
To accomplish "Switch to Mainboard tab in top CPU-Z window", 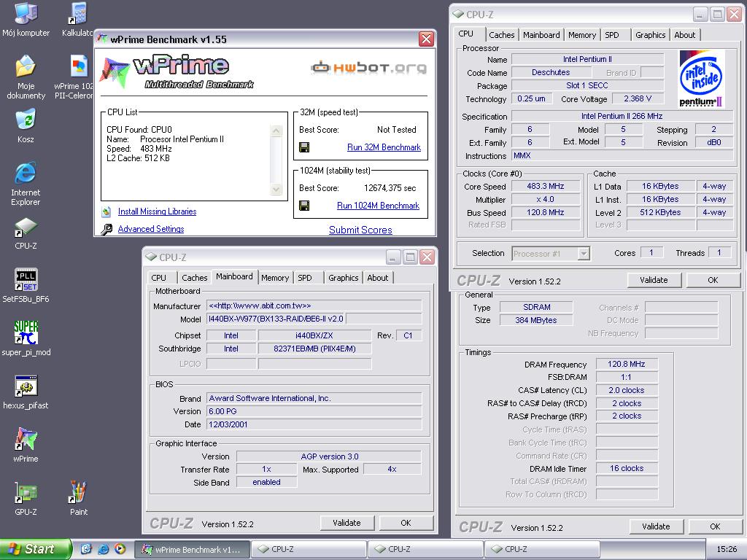I will click(541, 35).
